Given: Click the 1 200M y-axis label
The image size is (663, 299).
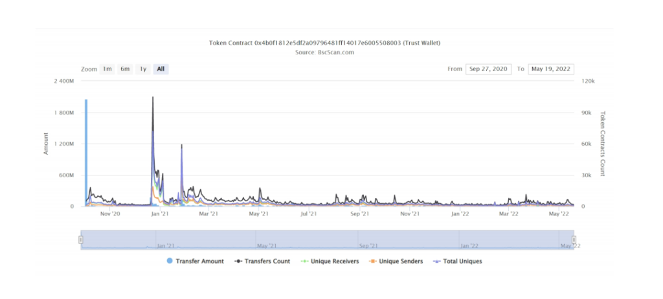Looking at the screenshot, I should [x=63, y=144].
